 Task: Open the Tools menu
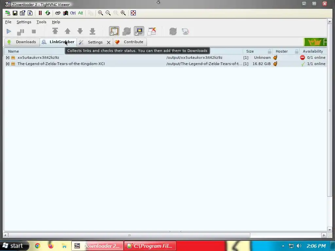click(42, 22)
